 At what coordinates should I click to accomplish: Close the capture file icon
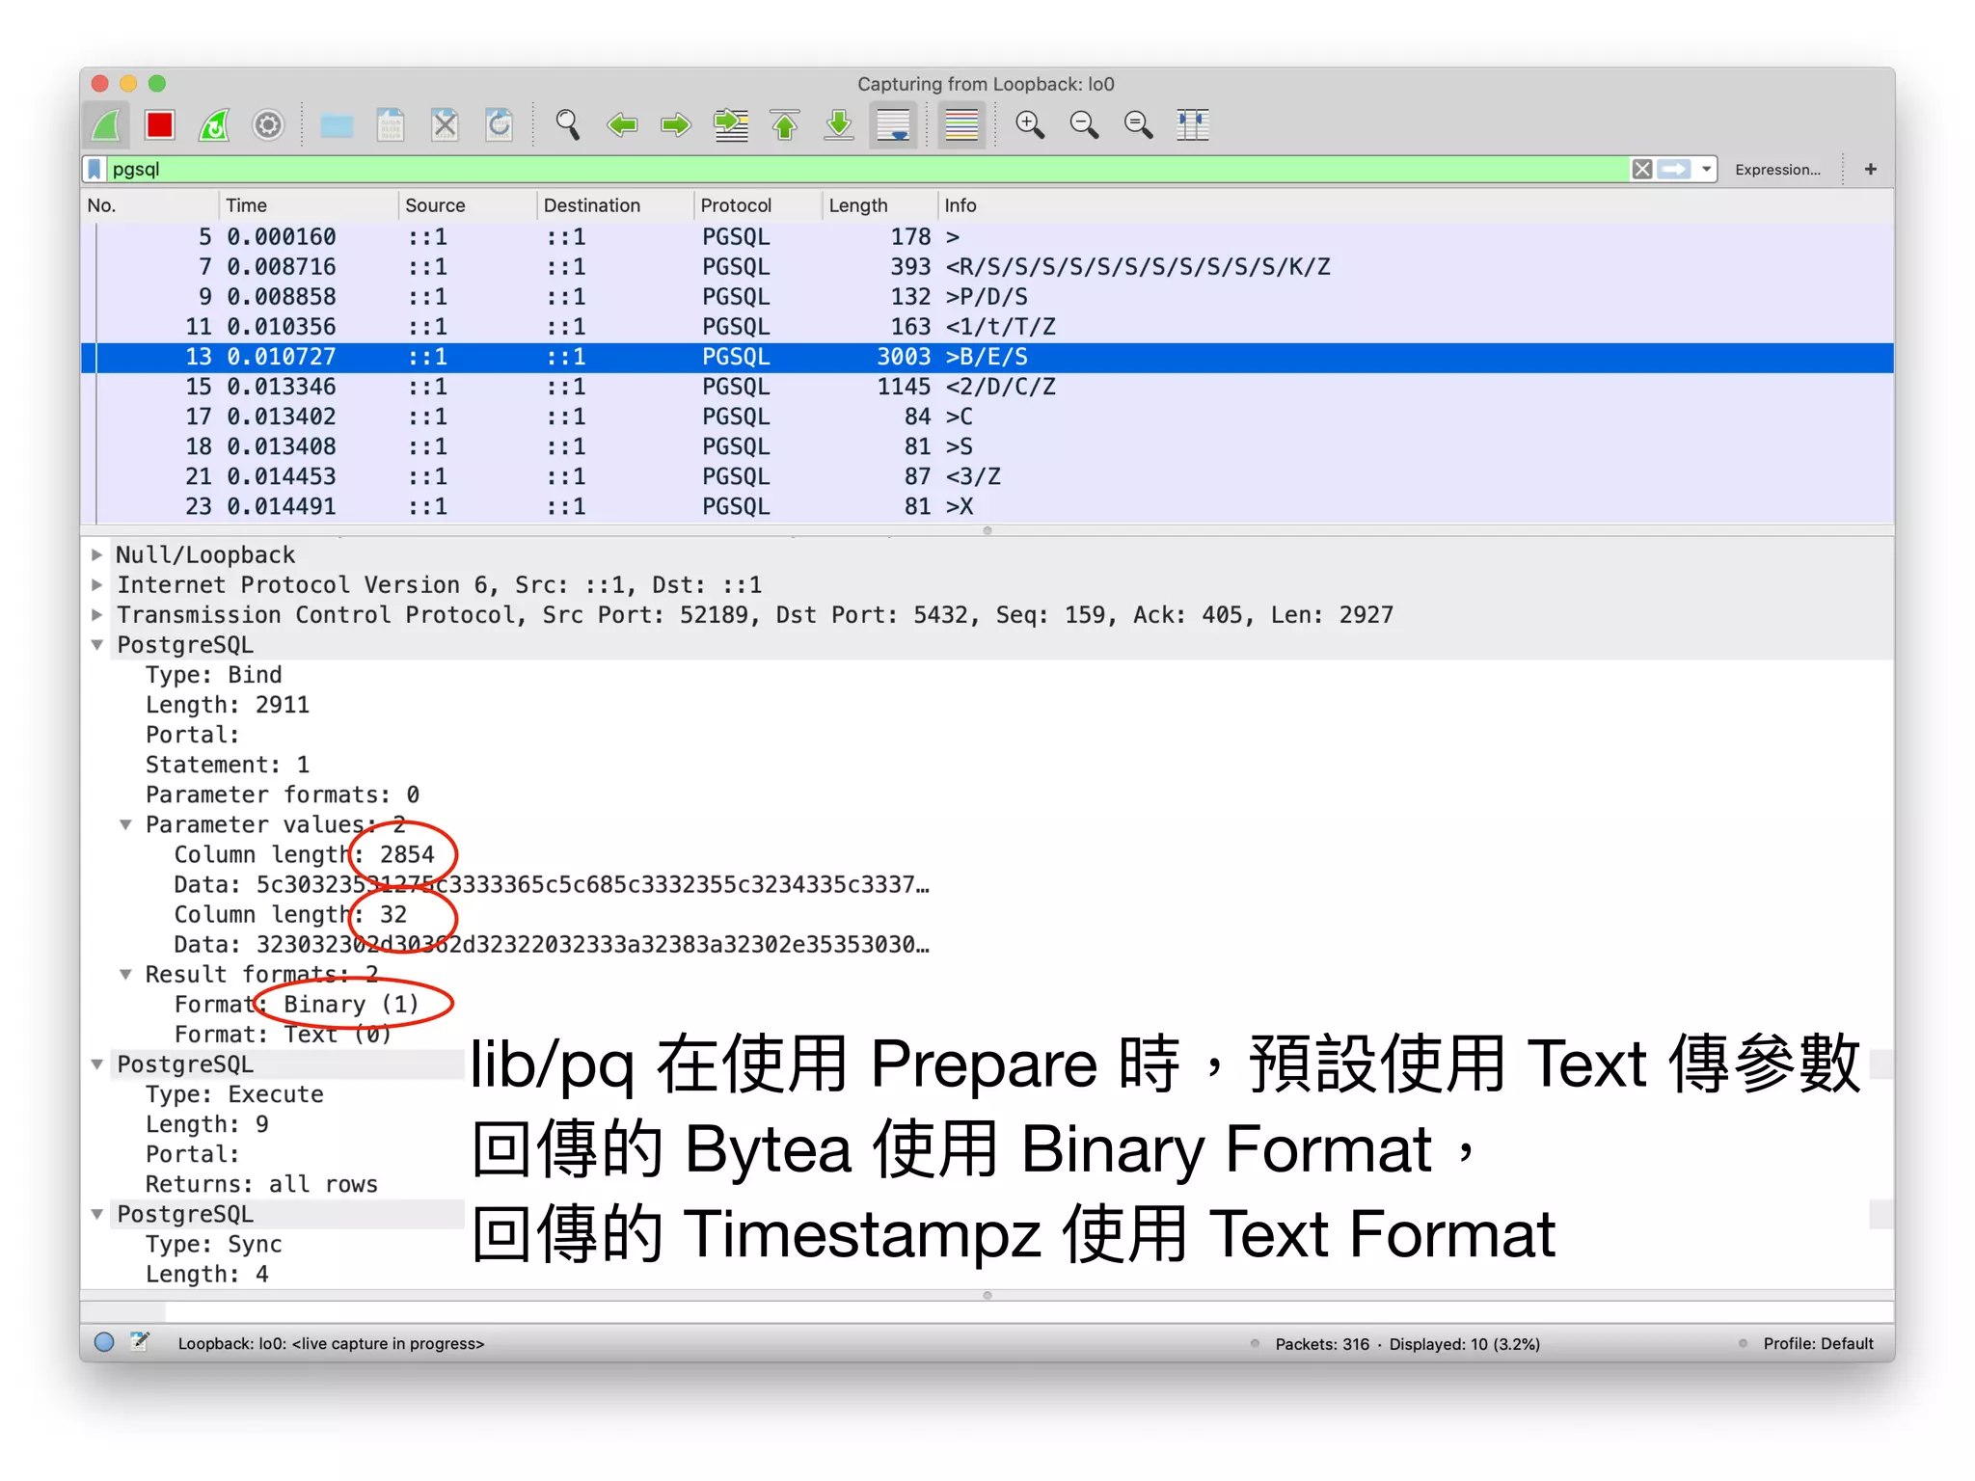(445, 125)
